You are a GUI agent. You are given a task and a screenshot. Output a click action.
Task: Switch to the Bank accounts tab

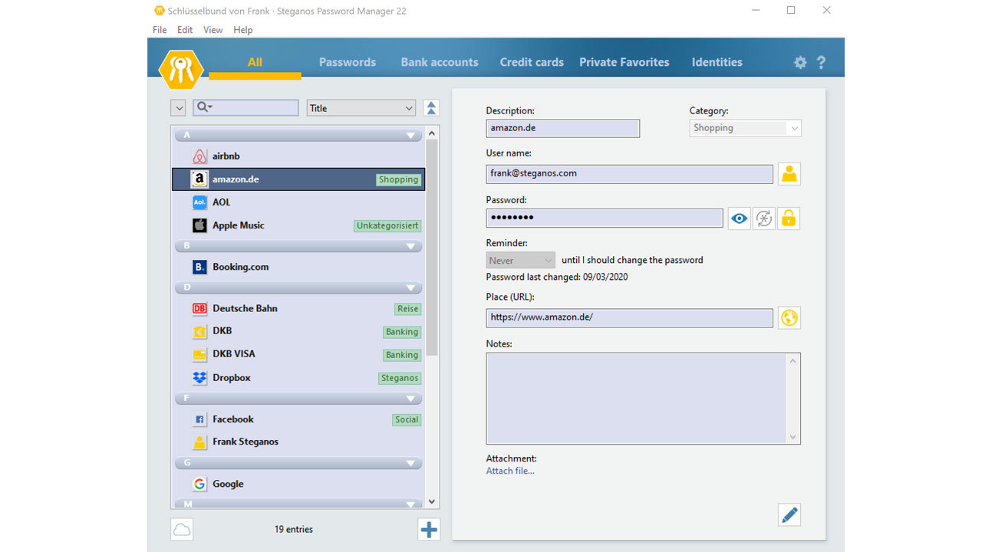(x=440, y=62)
